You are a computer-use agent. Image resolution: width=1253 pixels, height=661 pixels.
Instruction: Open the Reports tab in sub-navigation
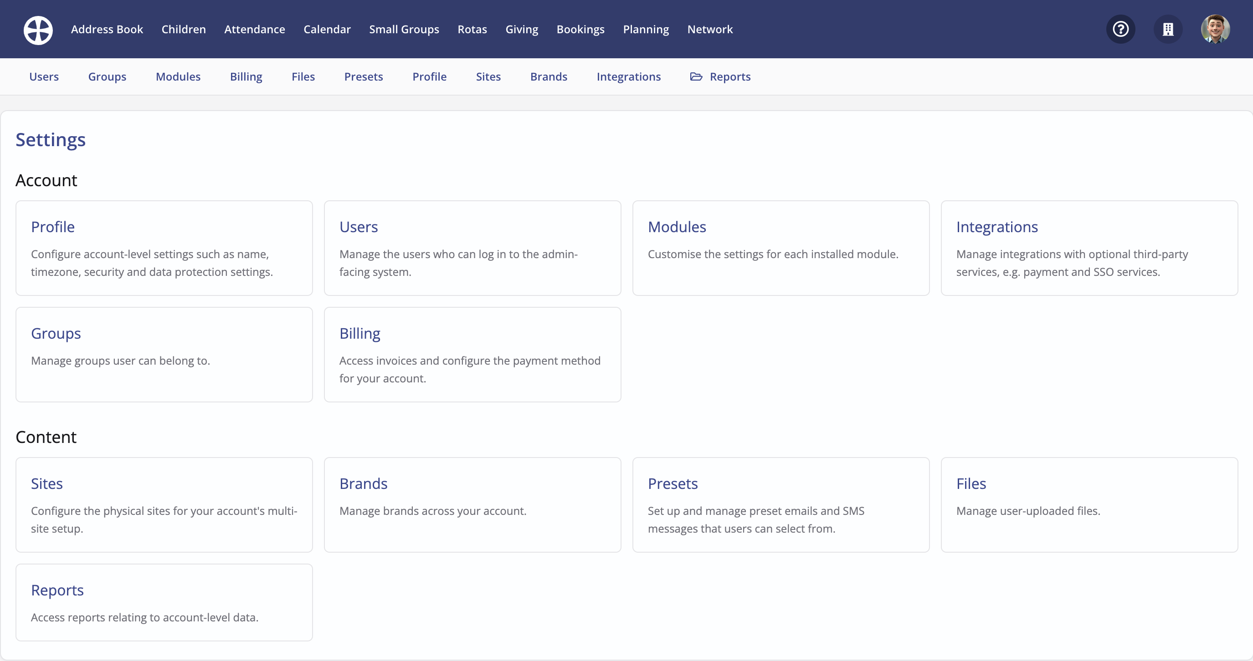(x=729, y=77)
